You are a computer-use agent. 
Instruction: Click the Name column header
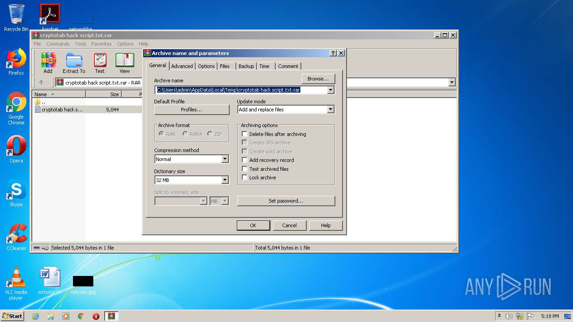[x=59, y=94]
